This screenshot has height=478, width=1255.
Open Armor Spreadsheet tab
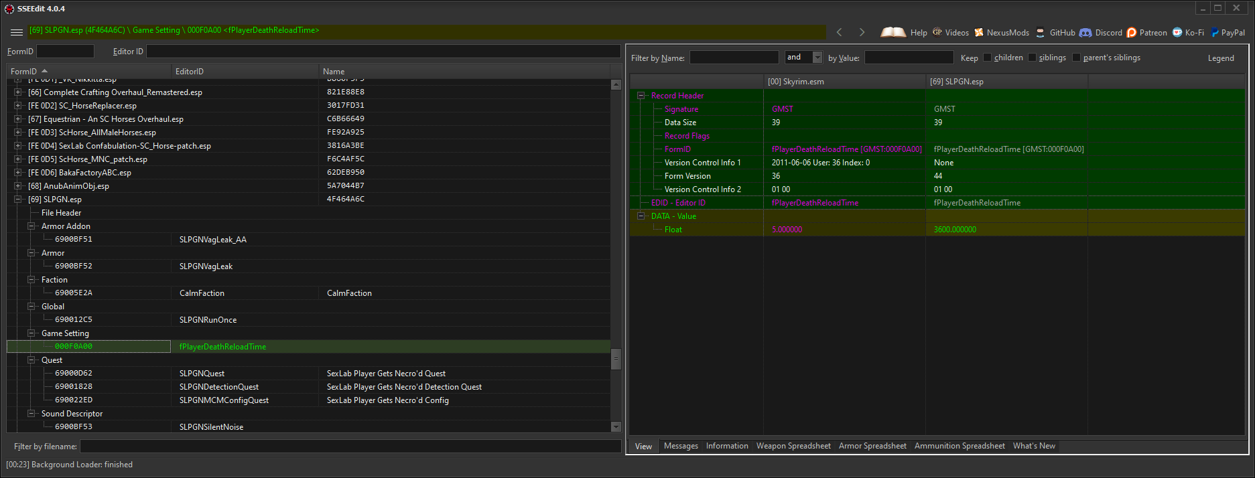pos(872,446)
